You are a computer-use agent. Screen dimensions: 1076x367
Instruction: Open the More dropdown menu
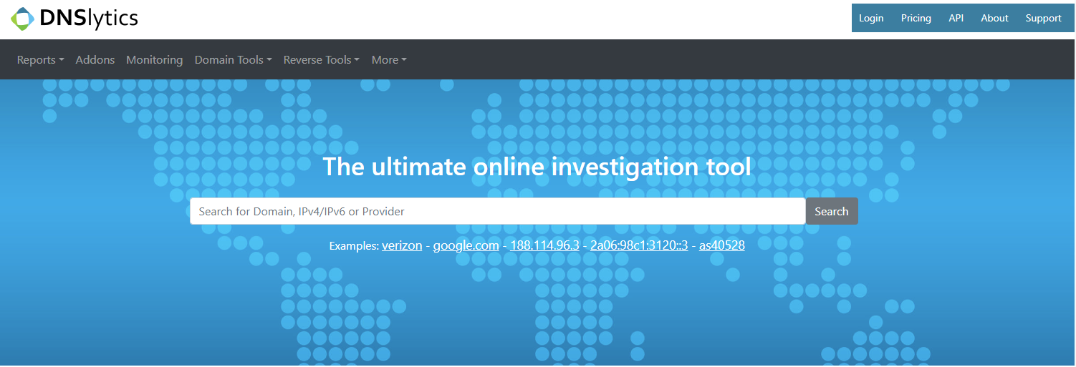[389, 60]
